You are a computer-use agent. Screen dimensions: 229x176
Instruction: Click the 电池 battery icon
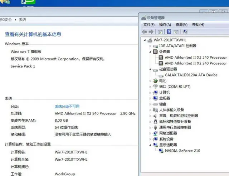[x=155, y=80]
